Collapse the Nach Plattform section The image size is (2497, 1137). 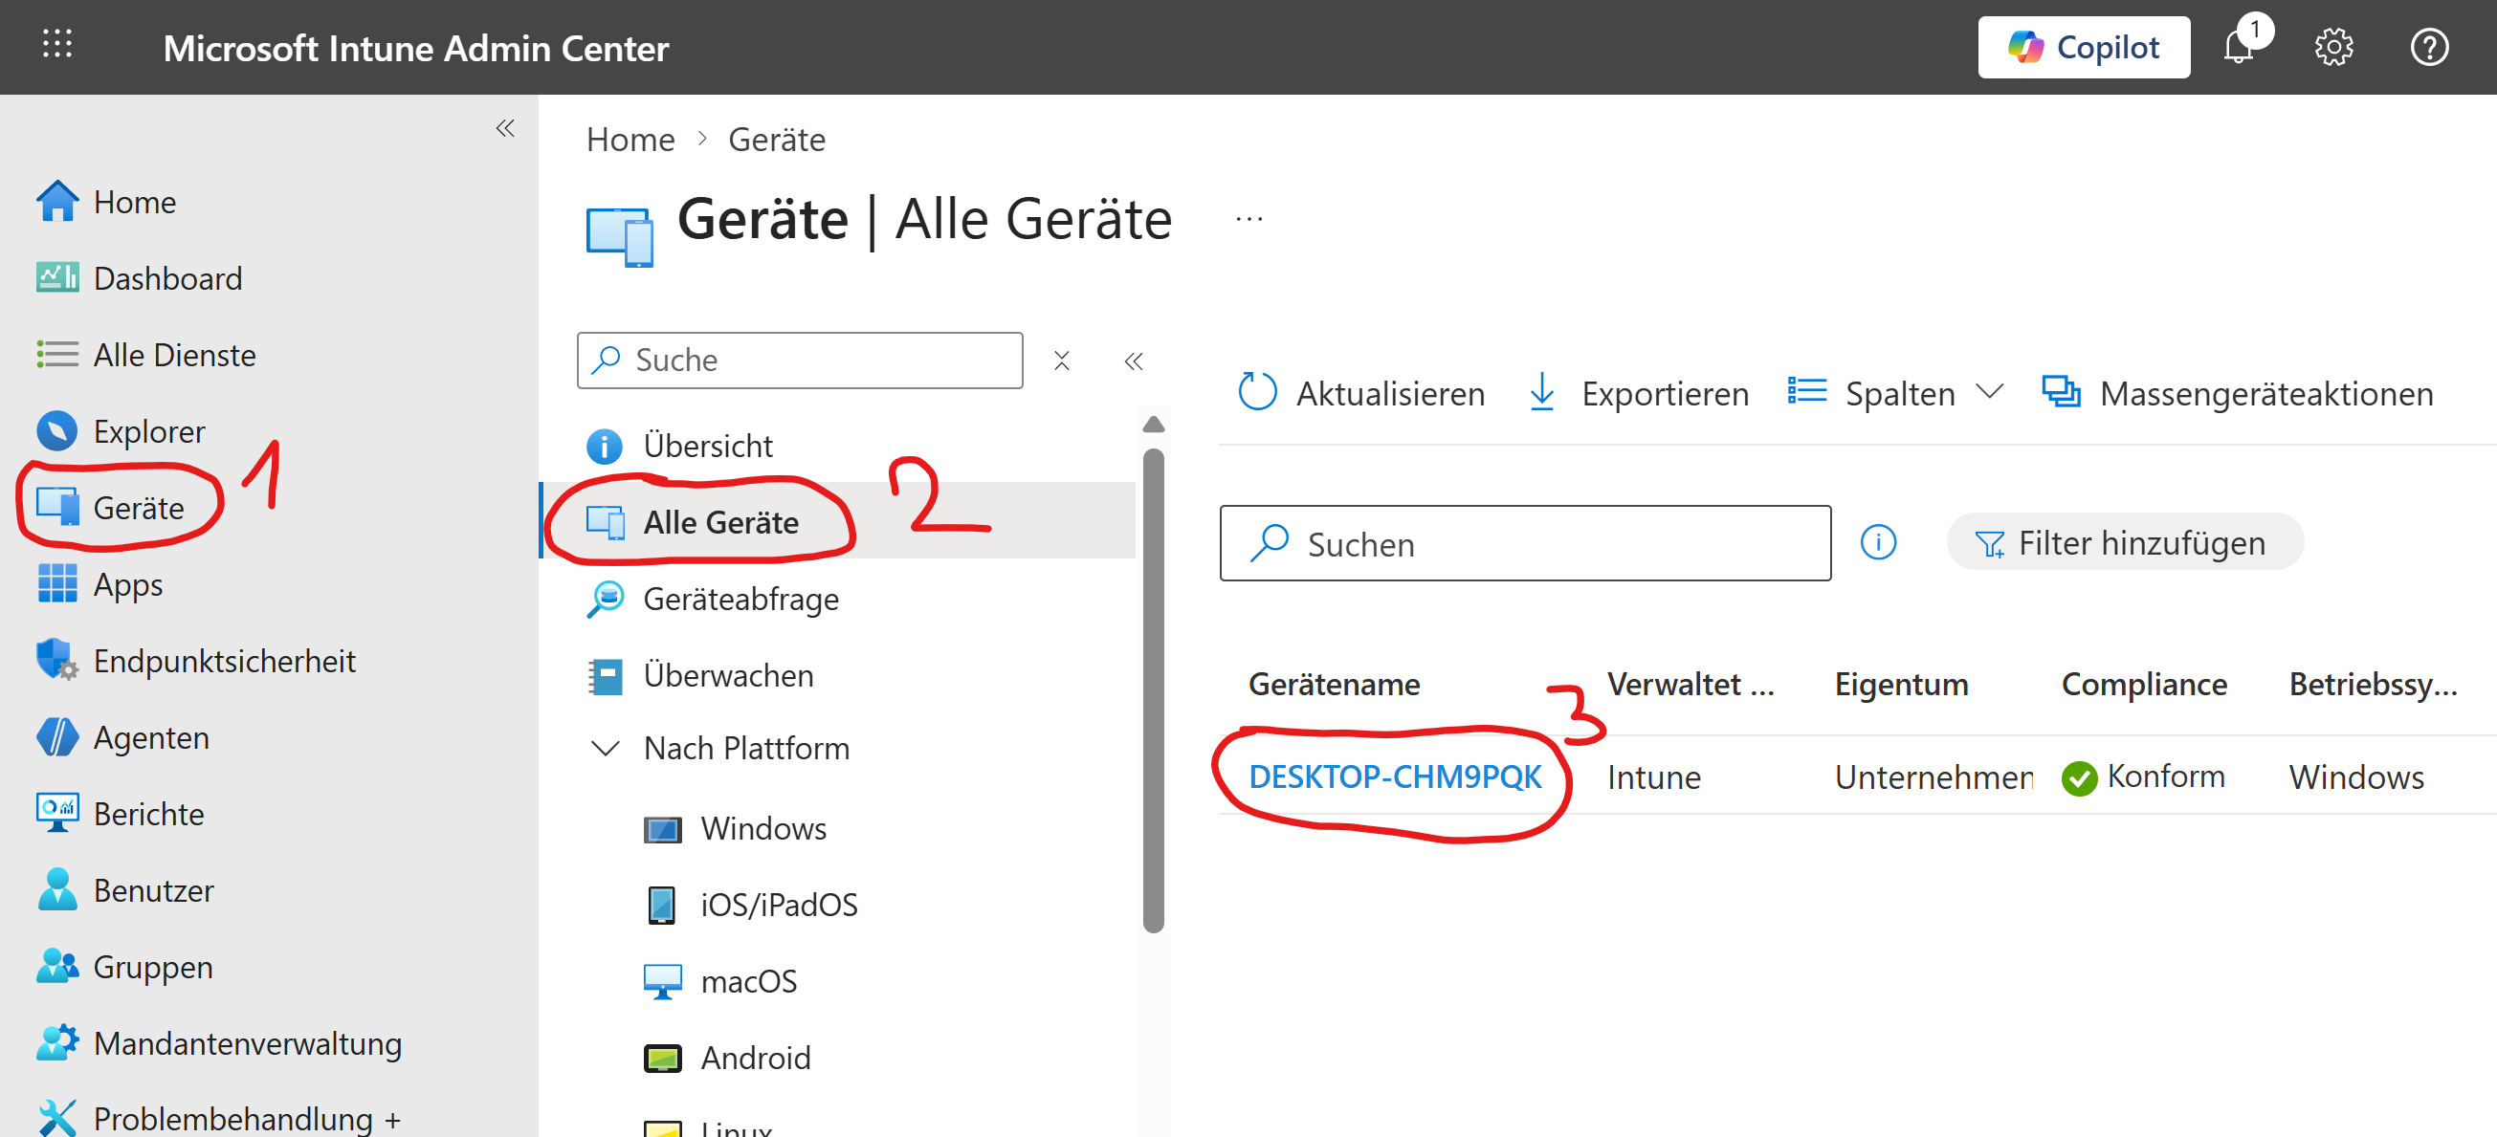[x=606, y=748]
